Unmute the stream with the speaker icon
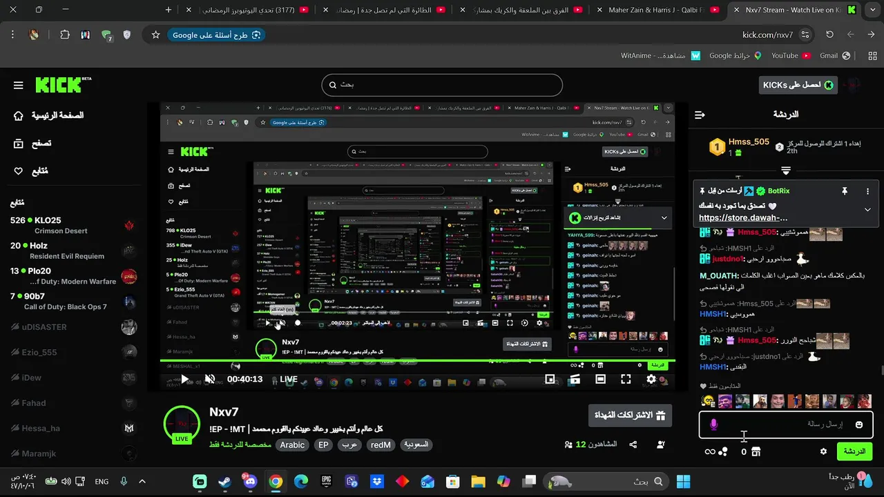 210,379
